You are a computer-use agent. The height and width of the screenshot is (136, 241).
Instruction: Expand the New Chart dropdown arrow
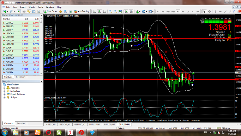click(x=7, y=12)
